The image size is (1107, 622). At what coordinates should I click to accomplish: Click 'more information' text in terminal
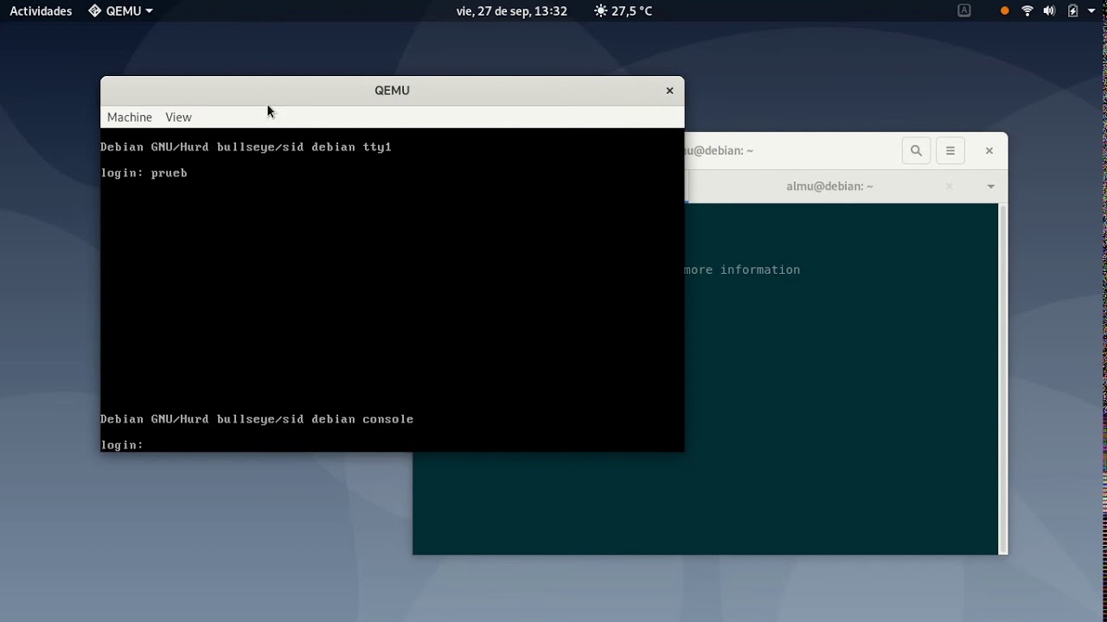pos(742,270)
